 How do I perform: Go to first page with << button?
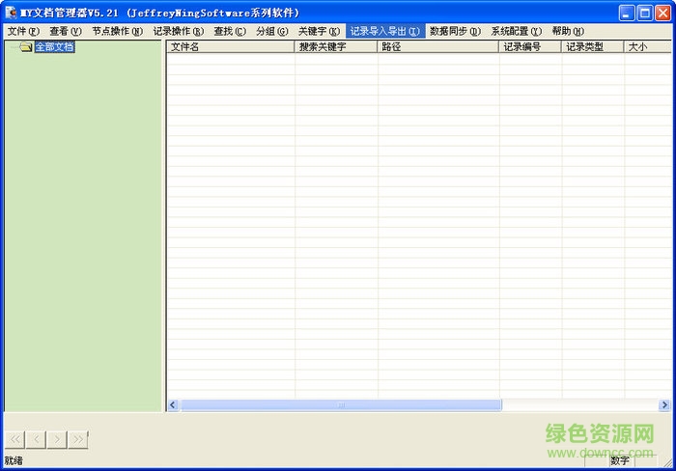coord(15,439)
